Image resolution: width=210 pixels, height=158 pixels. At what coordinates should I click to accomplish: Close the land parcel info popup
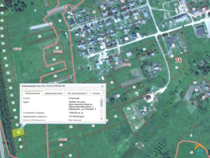[103, 86]
